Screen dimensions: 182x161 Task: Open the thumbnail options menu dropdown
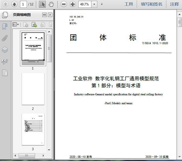click(16, 24)
